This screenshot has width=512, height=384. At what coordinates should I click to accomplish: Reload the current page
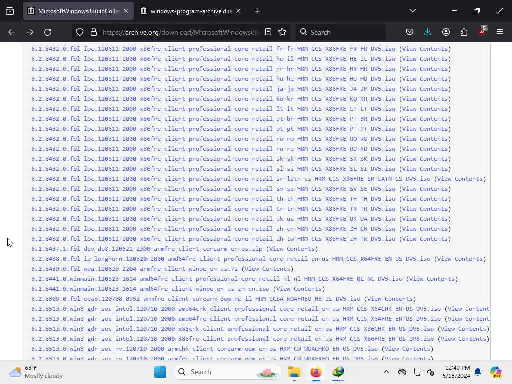click(48, 32)
